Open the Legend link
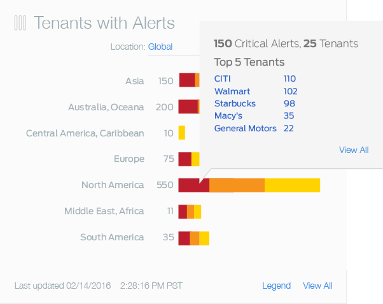Image resolution: width=383 pixels, height=304 pixels. pos(276,286)
